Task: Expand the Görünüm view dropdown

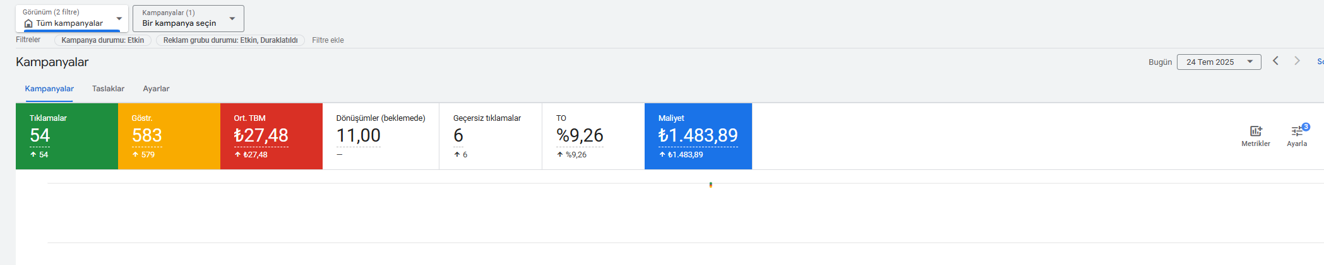Action: tap(72, 18)
